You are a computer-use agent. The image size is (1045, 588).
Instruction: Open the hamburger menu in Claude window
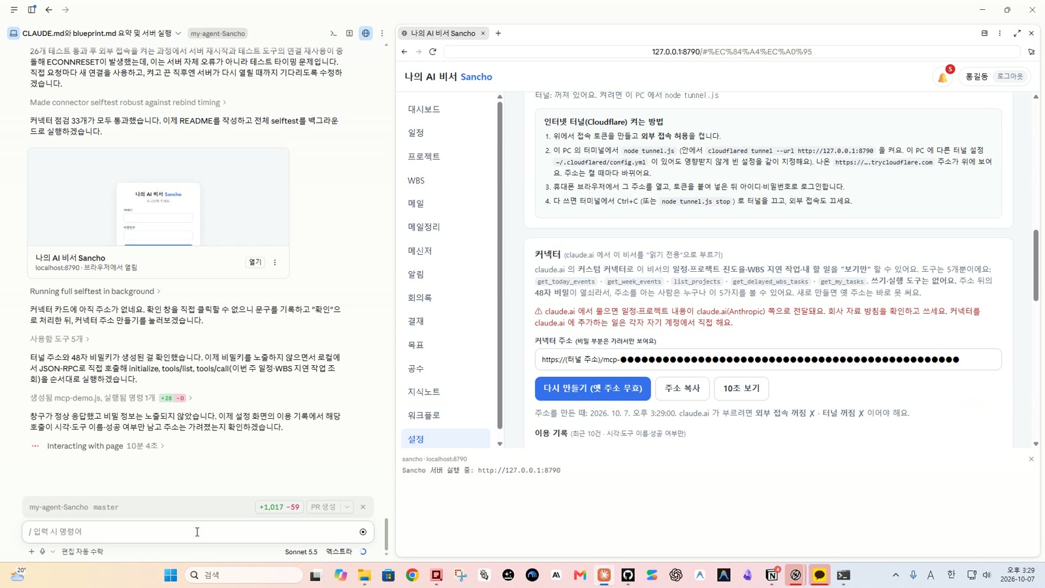click(x=14, y=10)
